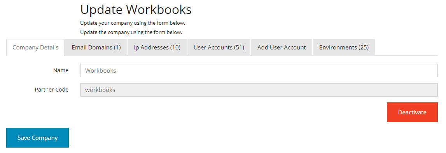This screenshot has height=153, width=446.
Task: Click the Update Workbooks heading
Action: (x=136, y=10)
